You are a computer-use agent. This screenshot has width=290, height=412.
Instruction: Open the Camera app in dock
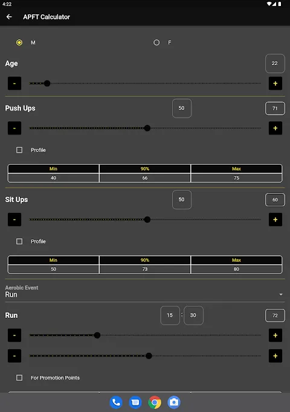174,402
